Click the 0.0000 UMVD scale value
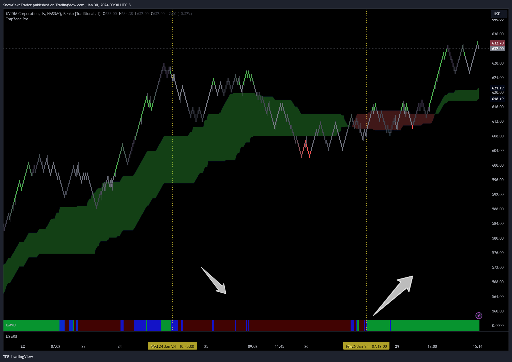 498,326
